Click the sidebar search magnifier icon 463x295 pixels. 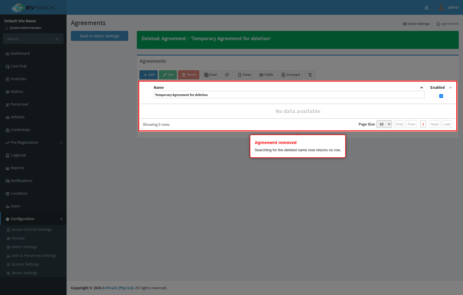click(57, 39)
